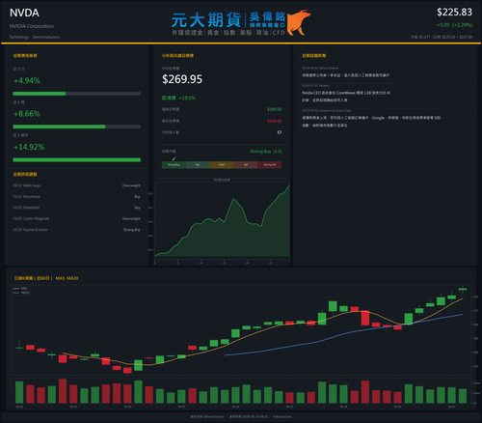This screenshot has width=482, height=423.
Task: Click the progress bar under +4.94%
Action: pyautogui.click(x=77, y=94)
